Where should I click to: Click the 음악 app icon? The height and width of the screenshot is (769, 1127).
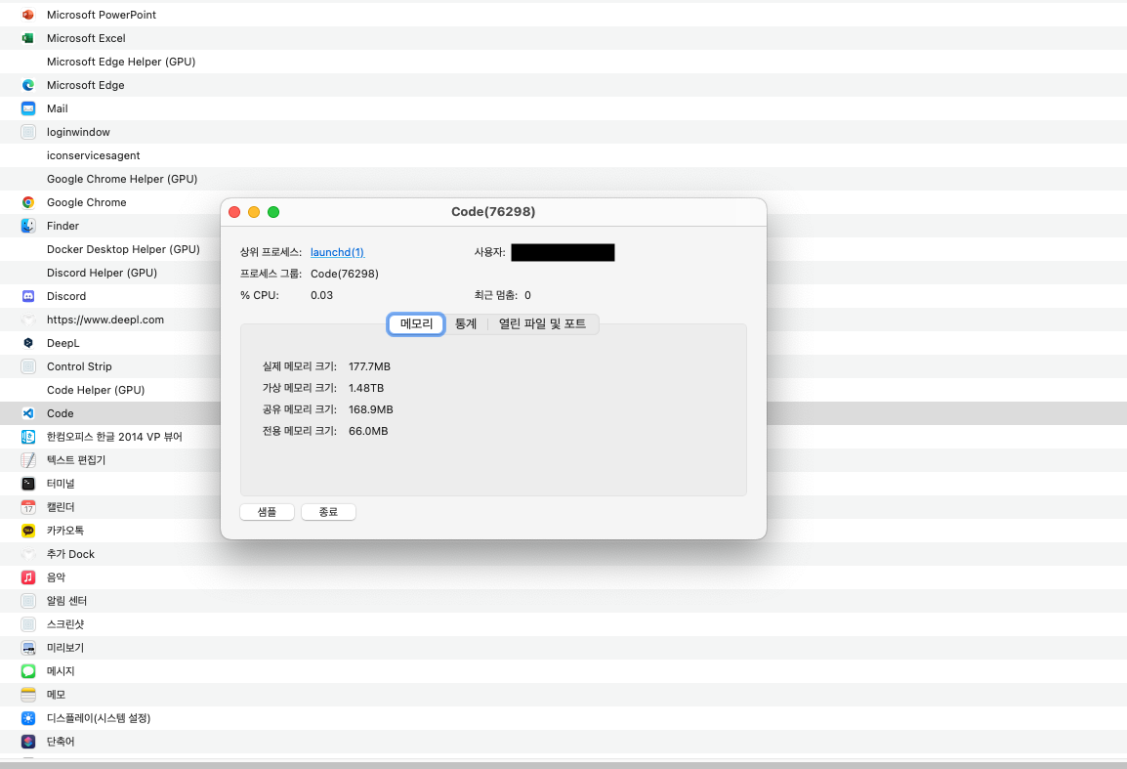[28, 577]
